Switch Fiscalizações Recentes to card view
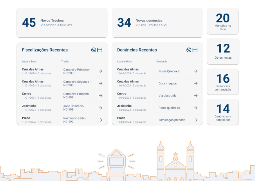Viewport: 255px width, 181px height. (100, 50)
